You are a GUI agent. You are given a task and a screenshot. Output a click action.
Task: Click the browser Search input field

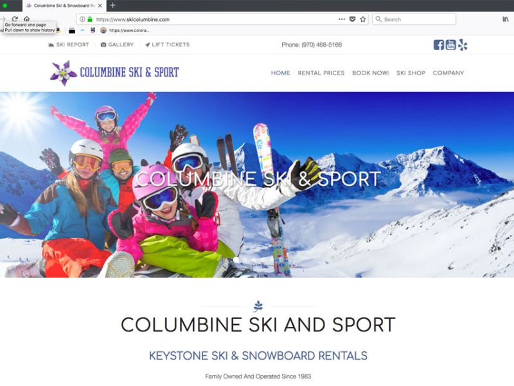(414, 19)
